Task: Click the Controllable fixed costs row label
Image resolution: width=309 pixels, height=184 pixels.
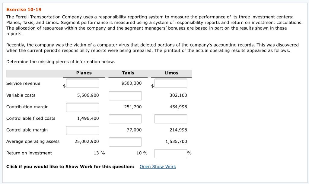Action: (31, 119)
